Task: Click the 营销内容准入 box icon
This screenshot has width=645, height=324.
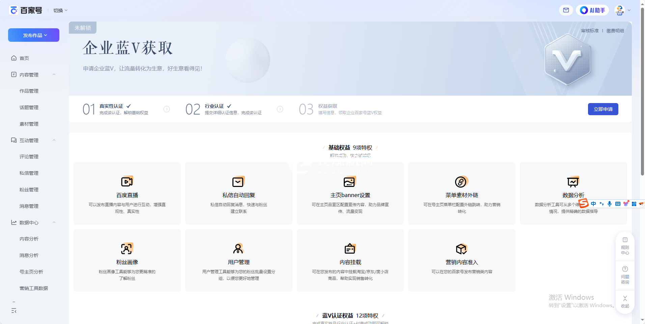Action: pos(461,249)
